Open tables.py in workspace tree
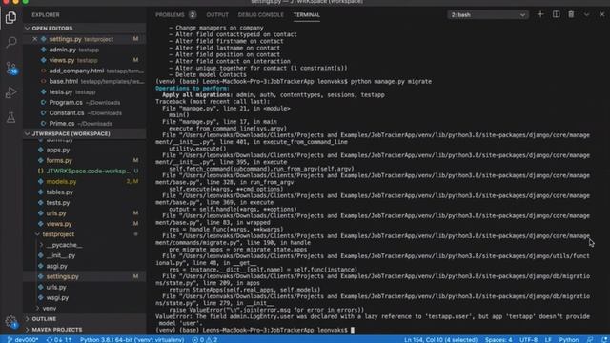This screenshot has height=343, width=610. (x=85, y=192)
